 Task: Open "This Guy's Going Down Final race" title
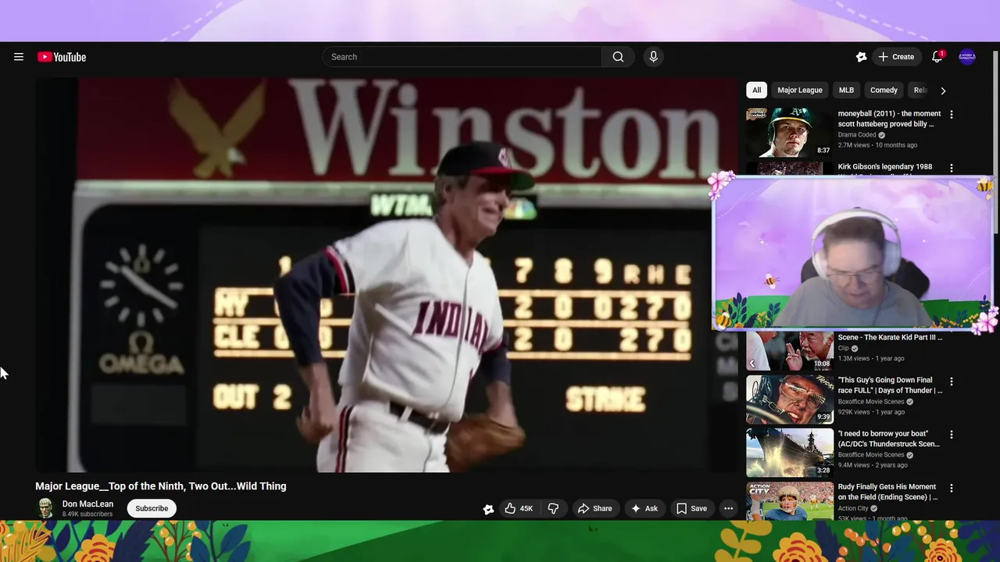890,385
